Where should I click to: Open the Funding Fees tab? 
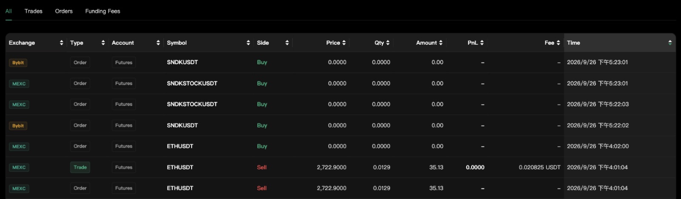tap(103, 11)
